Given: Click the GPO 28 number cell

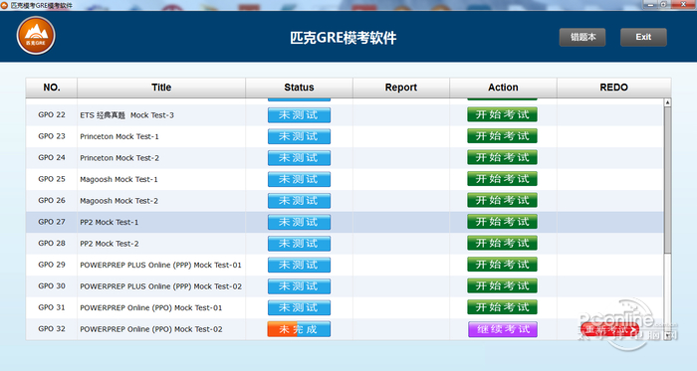Looking at the screenshot, I should pyautogui.click(x=52, y=244).
